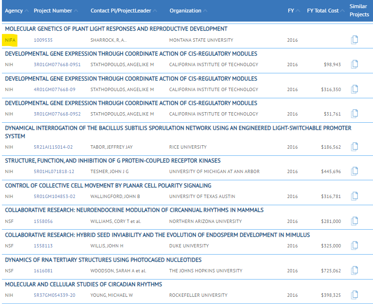Select organization THE JOHNS HOPKINS UNIVERSITY
The width and height of the screenshot is (373, 304).
tap(206, 271)
